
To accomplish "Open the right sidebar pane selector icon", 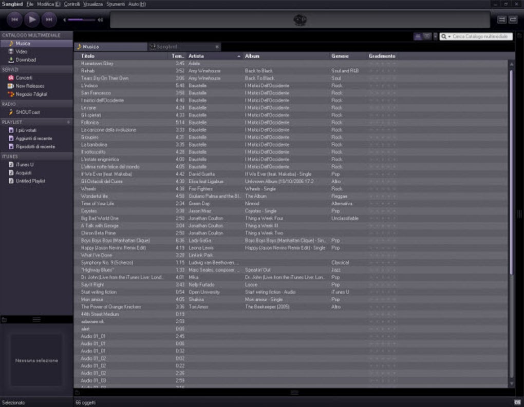I will click(520, 35).
